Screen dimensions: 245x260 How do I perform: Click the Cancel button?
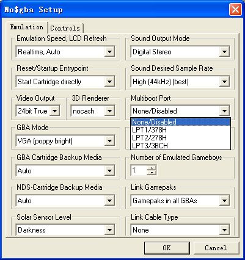[x=216, y=248]
